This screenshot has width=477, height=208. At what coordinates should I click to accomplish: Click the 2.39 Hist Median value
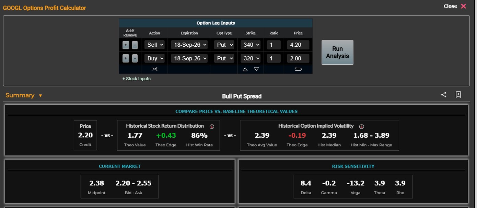[329, 136]
